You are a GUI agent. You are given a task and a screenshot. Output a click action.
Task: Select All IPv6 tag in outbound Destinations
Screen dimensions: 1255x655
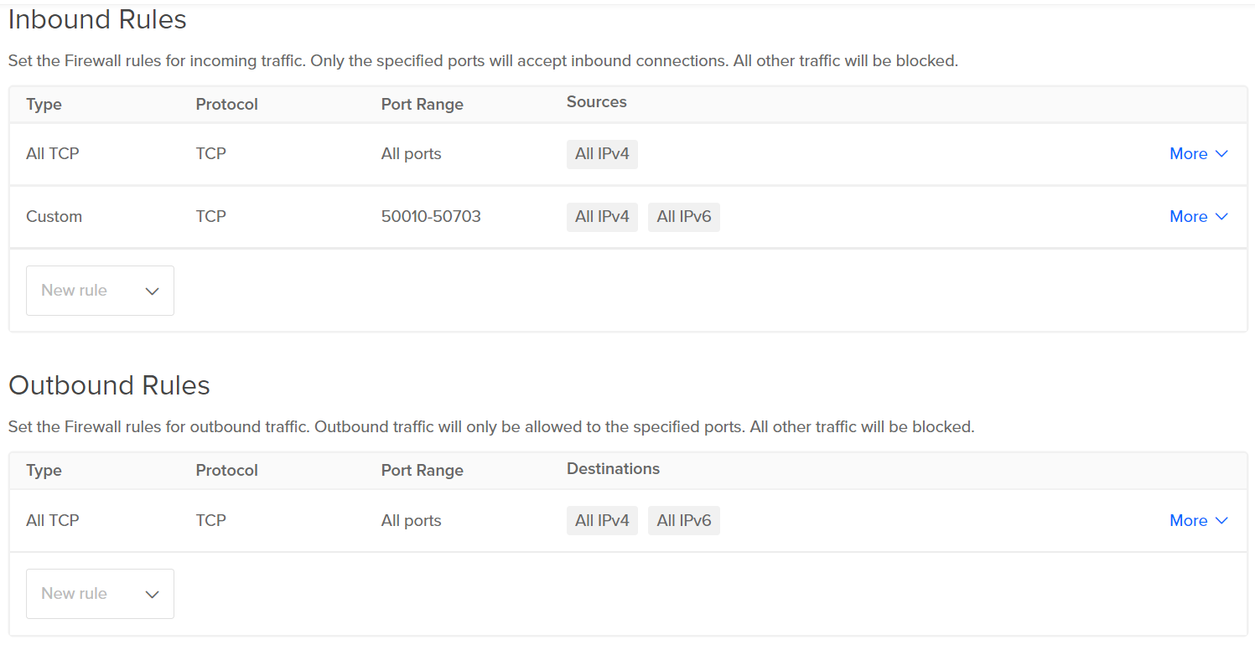683,521
